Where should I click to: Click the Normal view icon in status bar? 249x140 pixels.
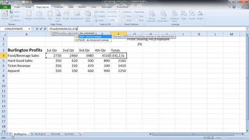click(x=205, y=138)
